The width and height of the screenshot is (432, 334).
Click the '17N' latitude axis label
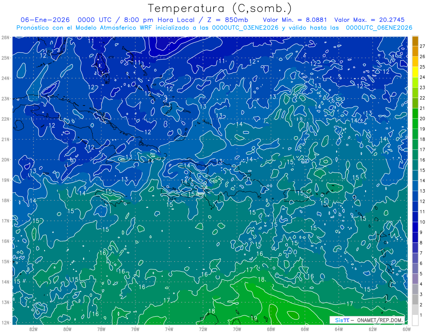[x=5, y=221]
